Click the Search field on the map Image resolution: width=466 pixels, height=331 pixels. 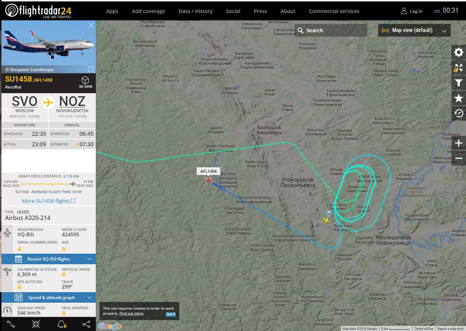pos(331,30)
